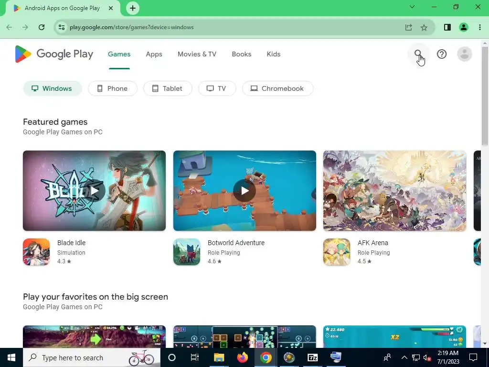Play the Botworld Adventure trailer video
Screen dimensions: 489x367
click(x=244, y=191)
